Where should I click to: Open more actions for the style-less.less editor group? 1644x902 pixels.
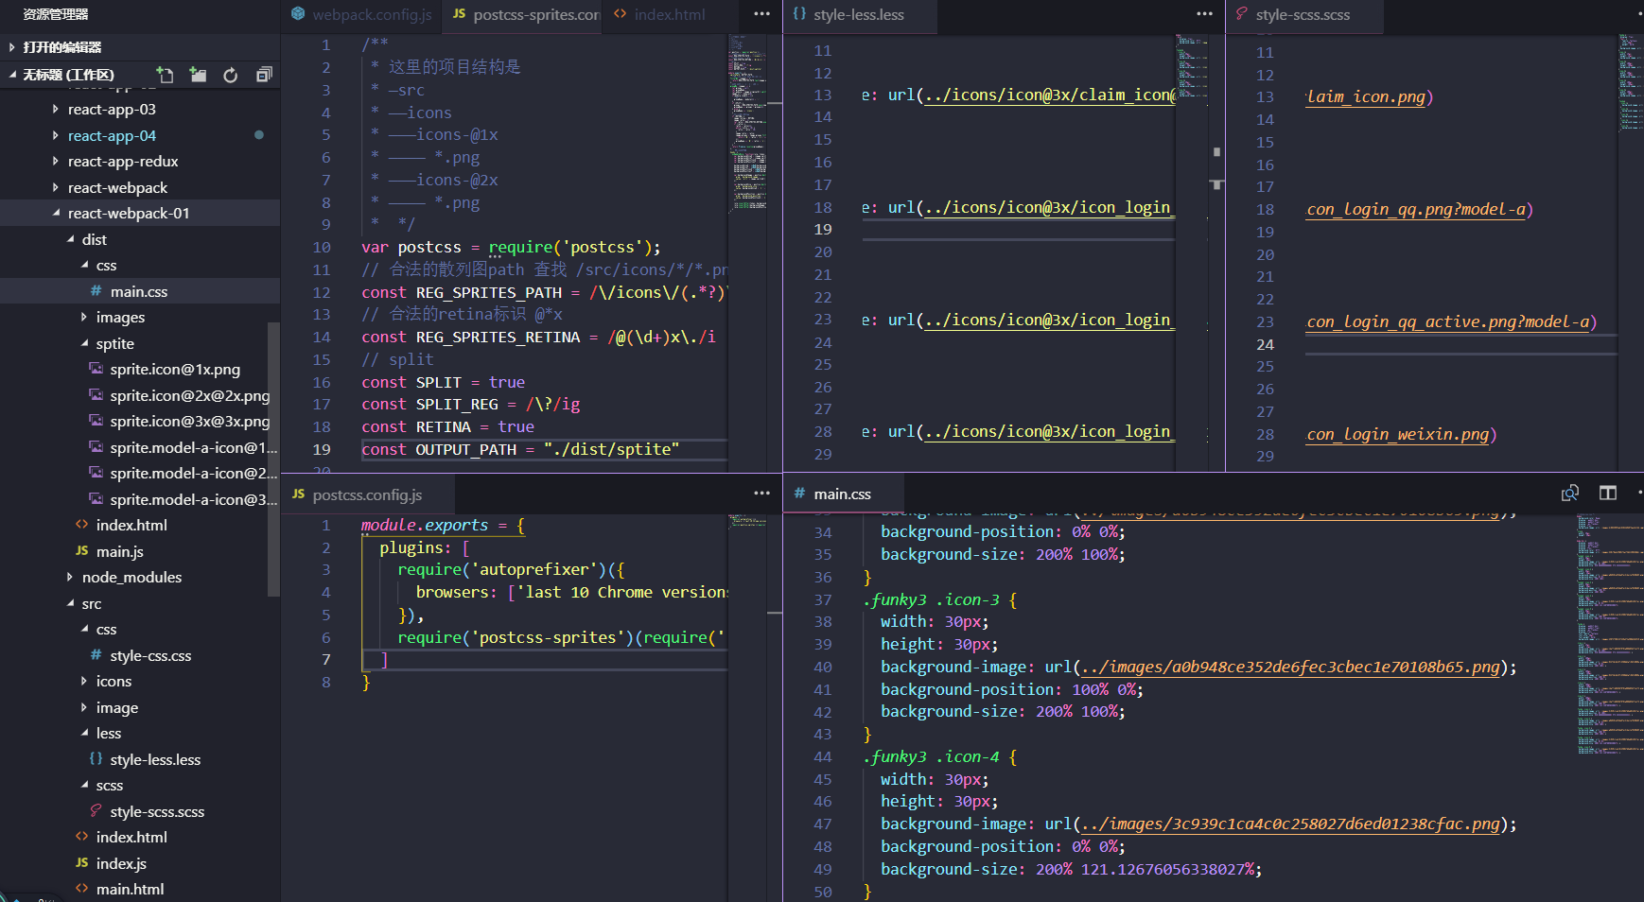point(1204,14)
